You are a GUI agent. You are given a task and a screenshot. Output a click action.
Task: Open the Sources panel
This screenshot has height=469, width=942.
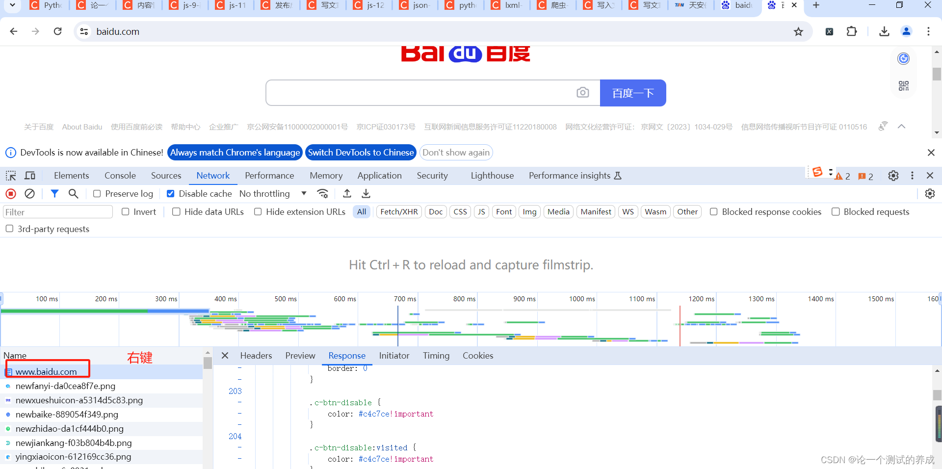point(166,176)
